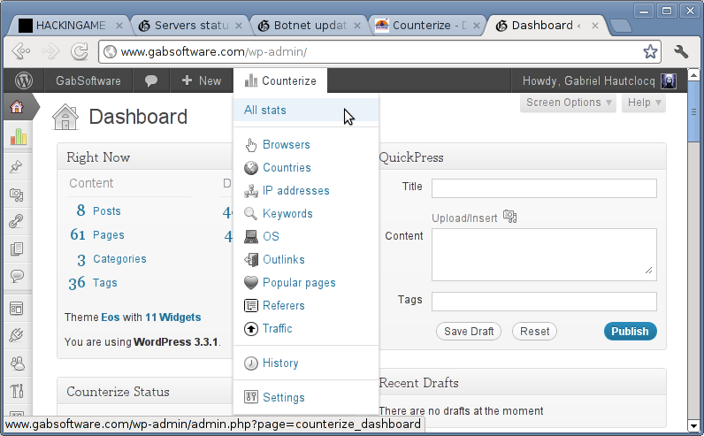Click the QuickPress Title input field
704x436 pixels.
pyautogui.click(x=544, y=187)
